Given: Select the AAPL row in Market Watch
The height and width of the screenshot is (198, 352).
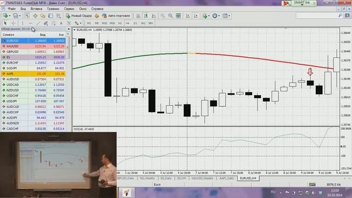Looking at the screenshot, I should point(34,74).
